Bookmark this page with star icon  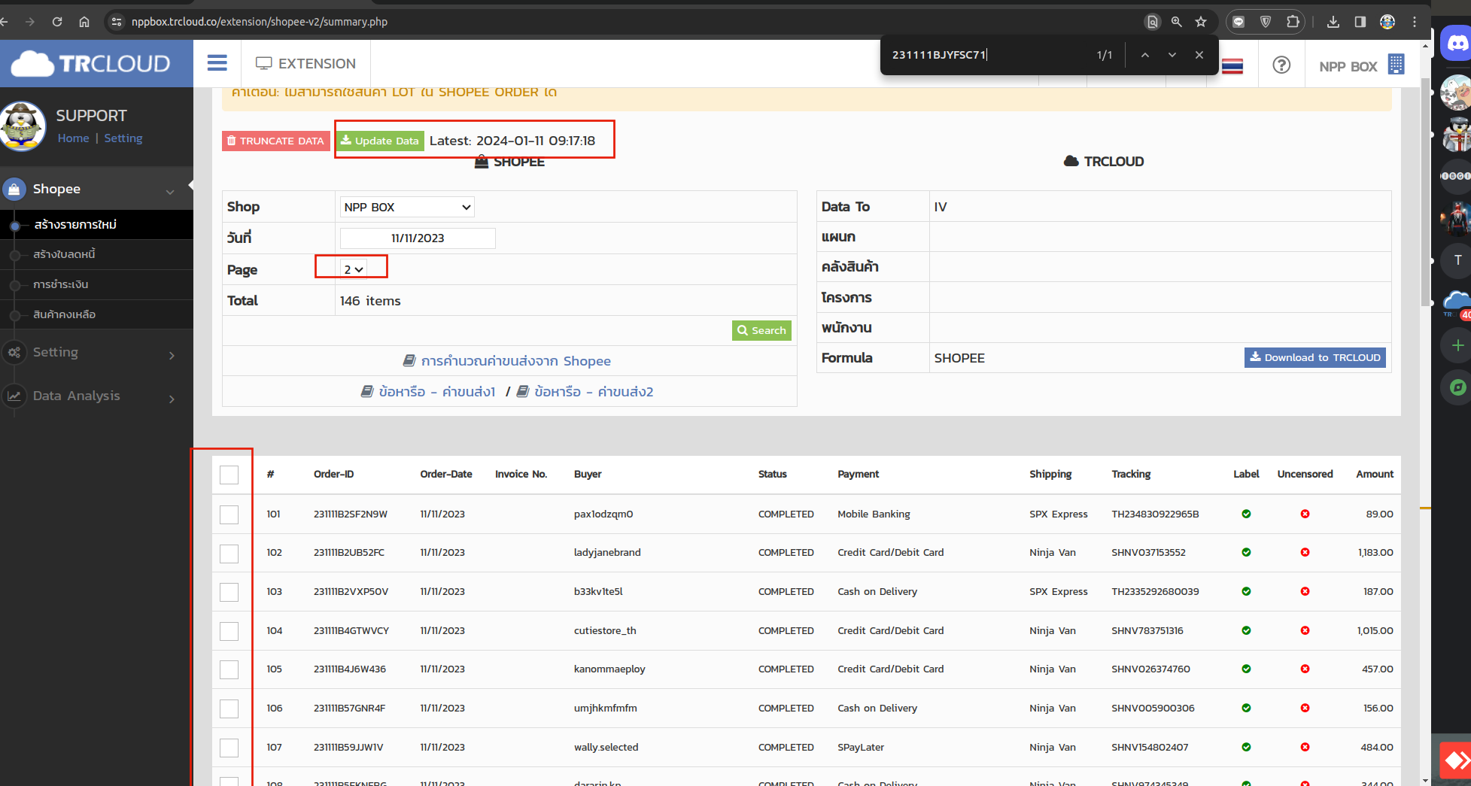(1201, 22)
